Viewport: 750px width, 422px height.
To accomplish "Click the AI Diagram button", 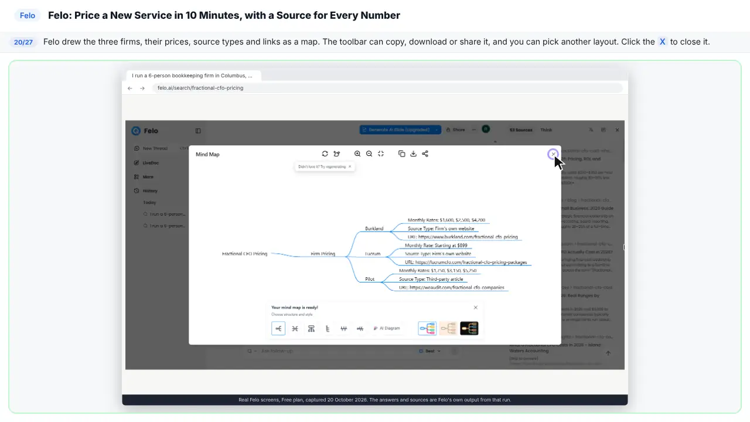I will 387,328.
